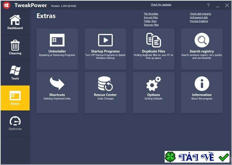This screenshot has height=165, width=232.
Task: Open the Tools Windows flag icon
Action: click(x=15, y=70)
